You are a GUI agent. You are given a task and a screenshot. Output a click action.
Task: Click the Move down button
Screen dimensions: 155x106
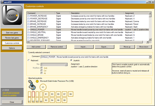144,47
